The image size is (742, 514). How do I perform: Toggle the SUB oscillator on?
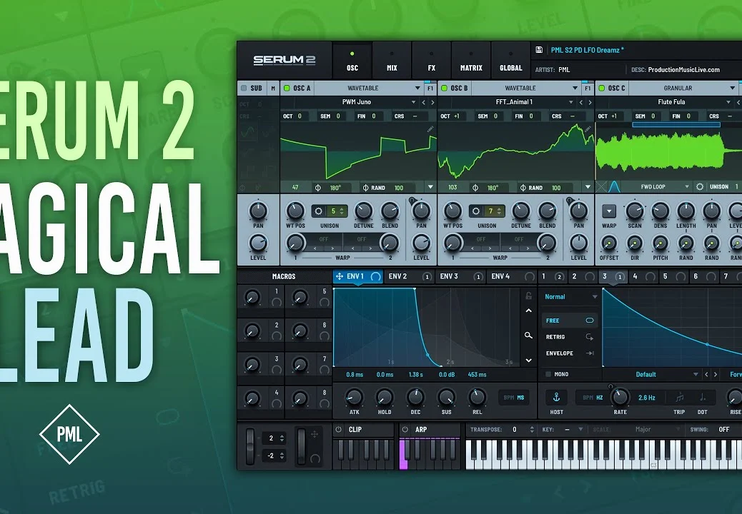pyautogui.click(x=244, y=88)
